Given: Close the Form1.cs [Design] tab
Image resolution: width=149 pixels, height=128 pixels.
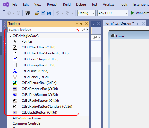Looking at the screenshot, I should coord(143,23).
